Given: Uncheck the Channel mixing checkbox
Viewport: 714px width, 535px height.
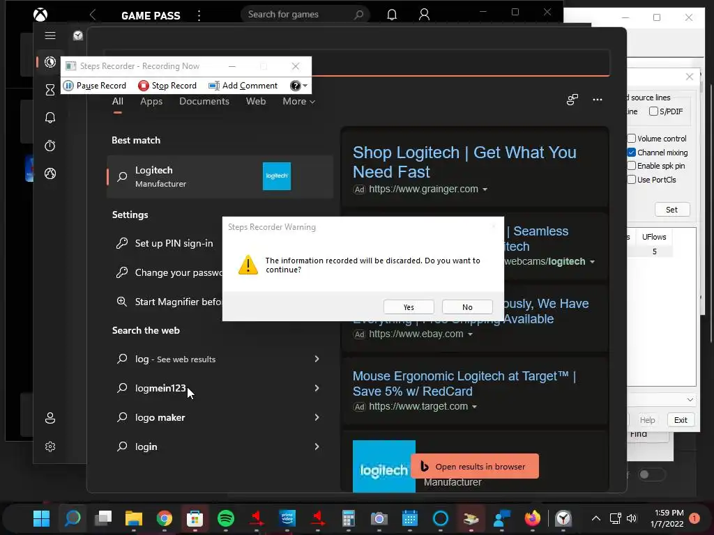Looking at the screenshot, I should (x=632, y=153).
